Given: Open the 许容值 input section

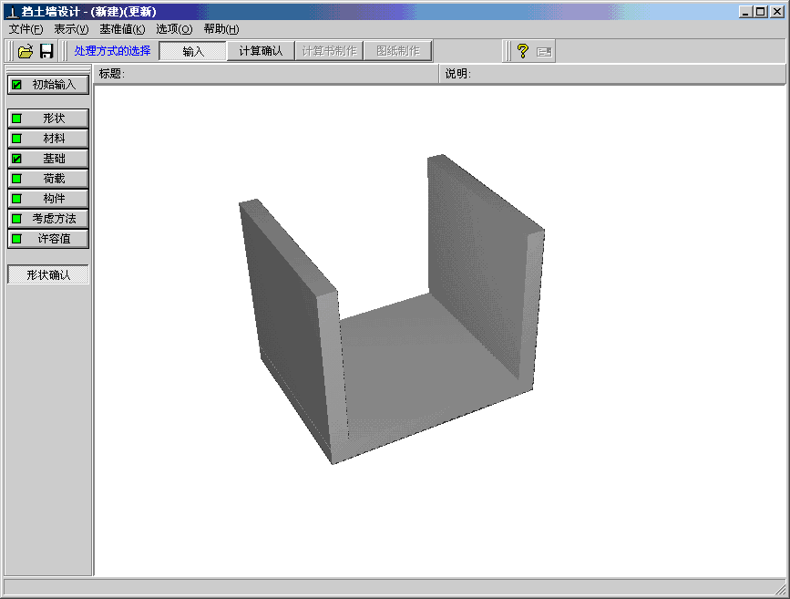Looking at the screenshot, I should (x=49, y=239).
